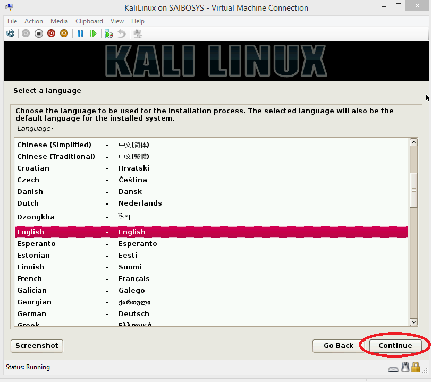Click the Enhanced Session toolbar icon
This screenshot has height=382, width=431.
(138, 34)
